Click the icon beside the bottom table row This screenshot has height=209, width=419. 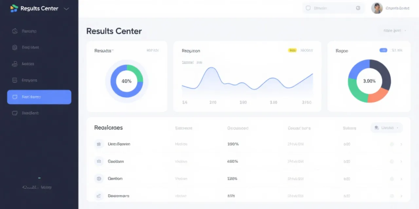click(99, 196)
